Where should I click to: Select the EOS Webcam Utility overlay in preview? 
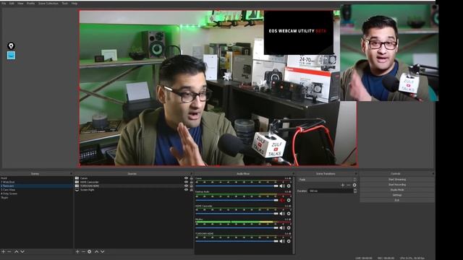pyautogui.click(x=299, y=32)
